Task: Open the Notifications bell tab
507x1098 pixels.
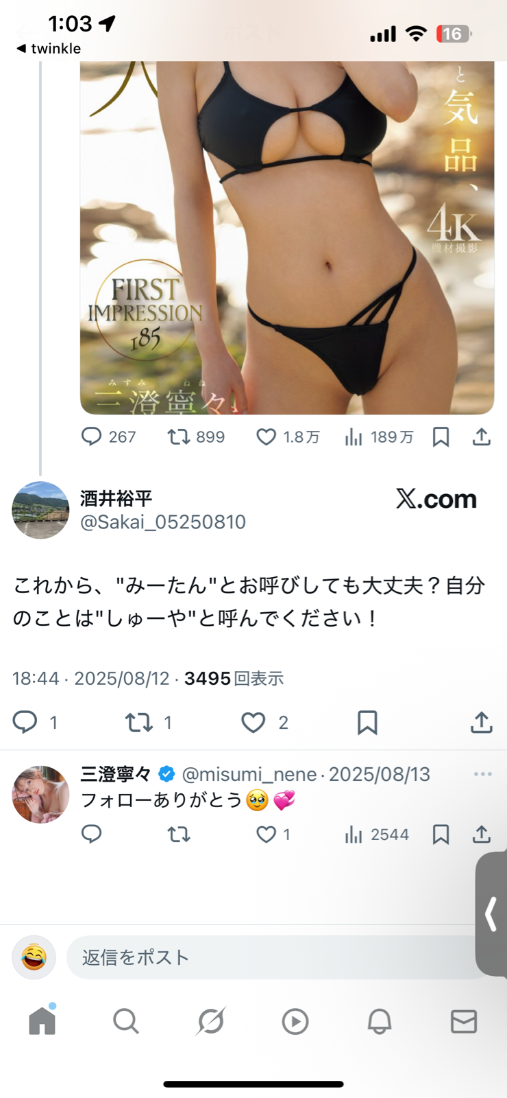Action: [x=380, y=1021]
